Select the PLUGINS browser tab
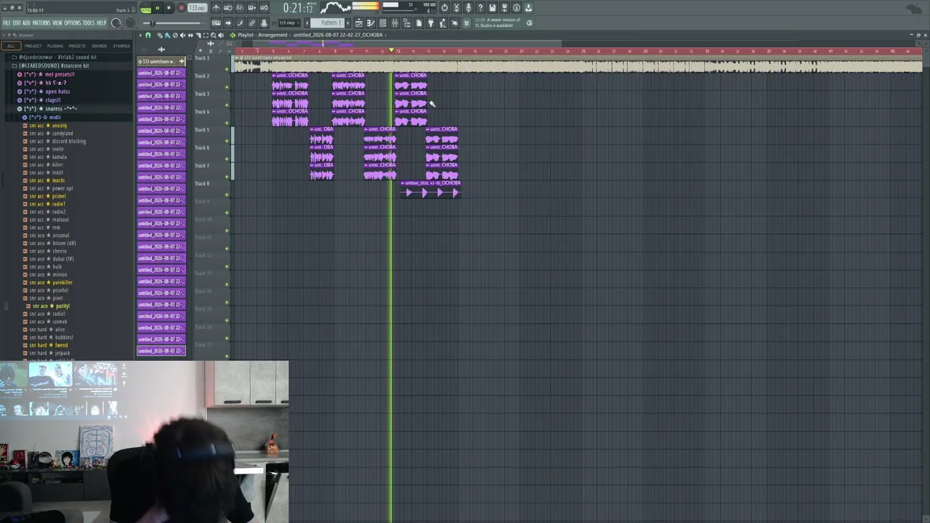The height and width of the screenshot is (523, 930). click(x=55, y=46)
